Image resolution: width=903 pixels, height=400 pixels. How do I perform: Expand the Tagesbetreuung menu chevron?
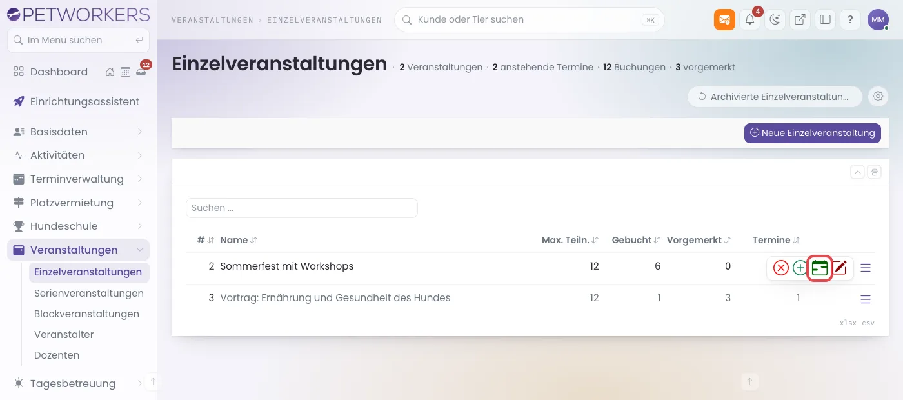[x=140, y=383]
